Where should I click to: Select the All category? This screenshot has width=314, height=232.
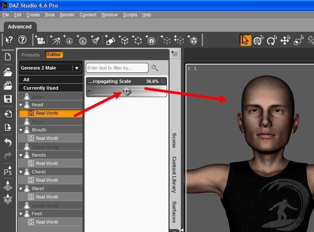coord(50,80)
